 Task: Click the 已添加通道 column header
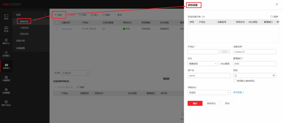(108, 23)
